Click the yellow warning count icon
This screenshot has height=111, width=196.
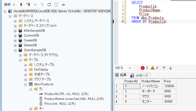[x=153, y=68]
